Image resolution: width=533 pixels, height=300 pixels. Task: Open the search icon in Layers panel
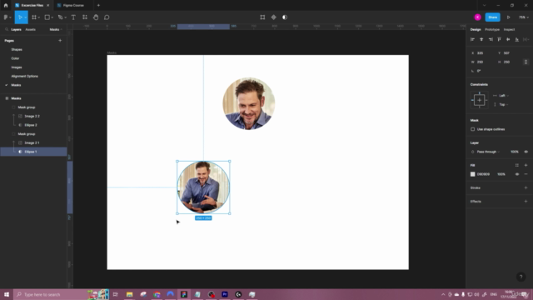pyautogui.click(x=7, y=30)
